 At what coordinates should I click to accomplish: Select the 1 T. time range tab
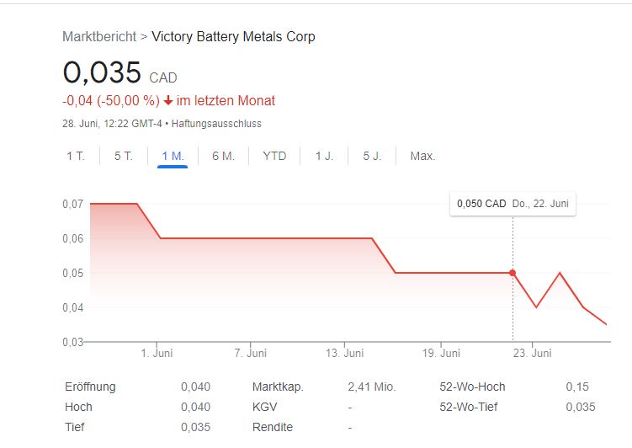pyautogui.click(x=75, y=156)
